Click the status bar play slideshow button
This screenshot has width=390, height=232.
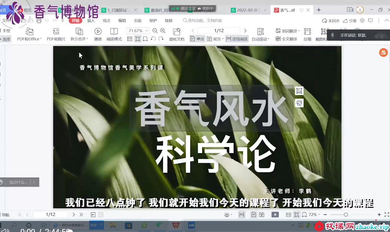275,215
